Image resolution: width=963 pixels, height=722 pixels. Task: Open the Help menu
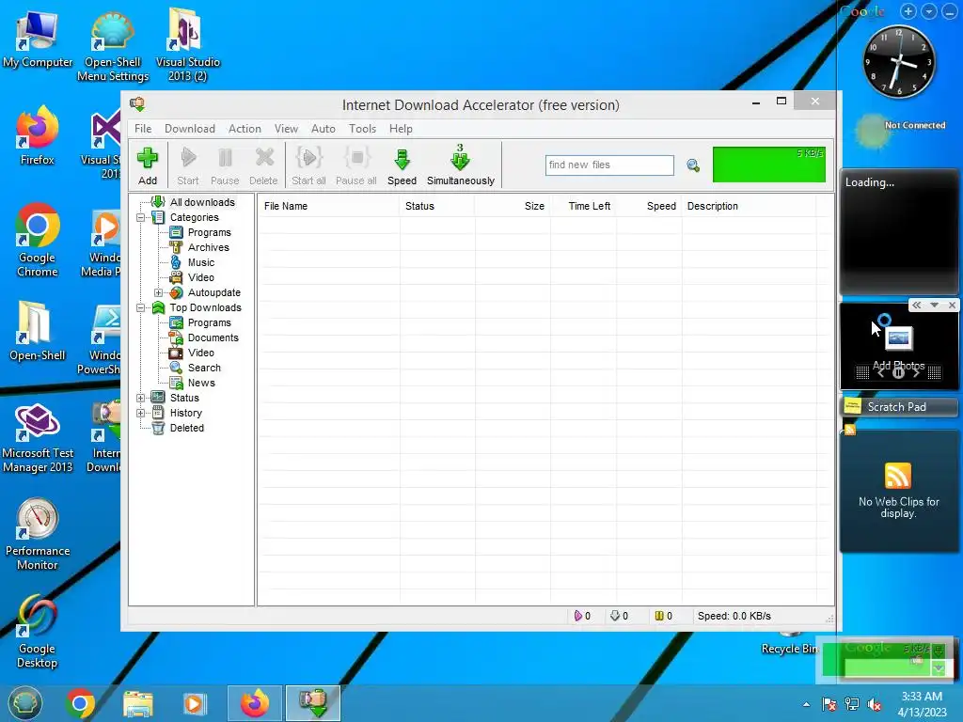tap(401, 128)
